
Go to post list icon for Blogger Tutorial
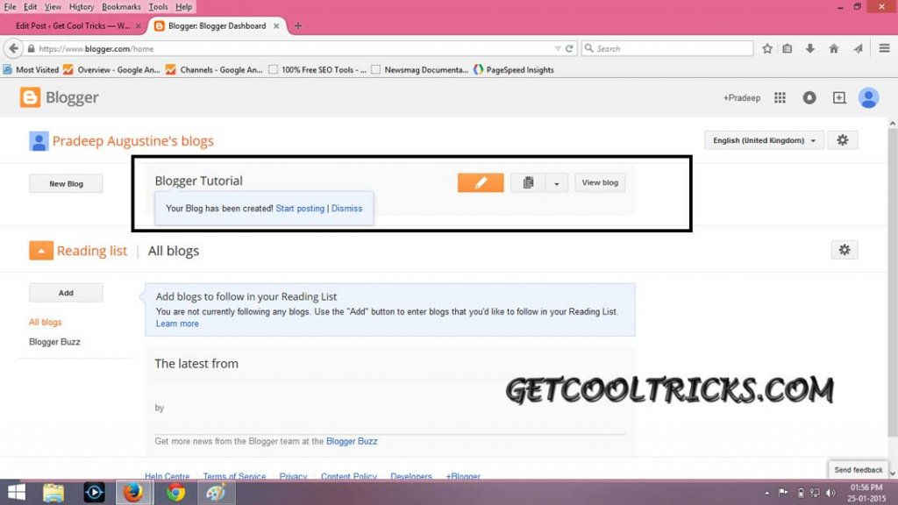click(528, 182)
